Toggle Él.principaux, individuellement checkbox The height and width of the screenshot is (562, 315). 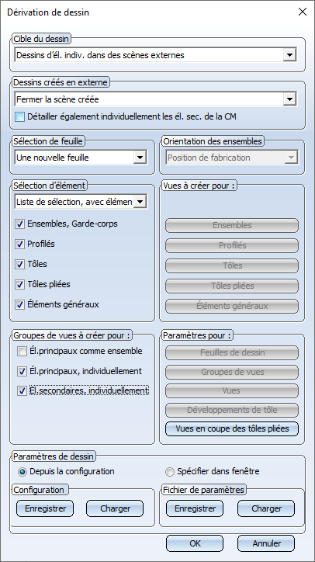22,371
